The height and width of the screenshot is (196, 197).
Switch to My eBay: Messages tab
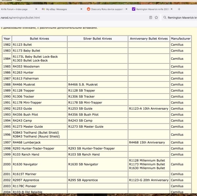pos(56,9)
